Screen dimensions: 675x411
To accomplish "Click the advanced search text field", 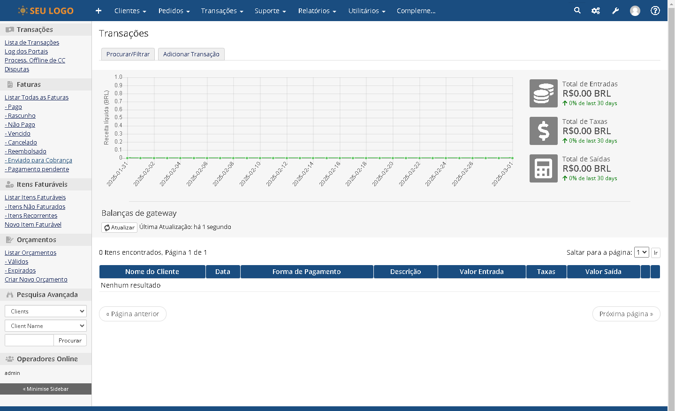I will tap(29, 340).
